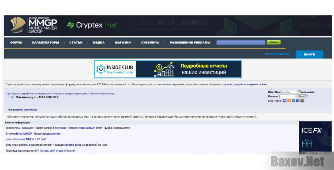Click 'Все разделы прочитаны' link

click(22, 110)
